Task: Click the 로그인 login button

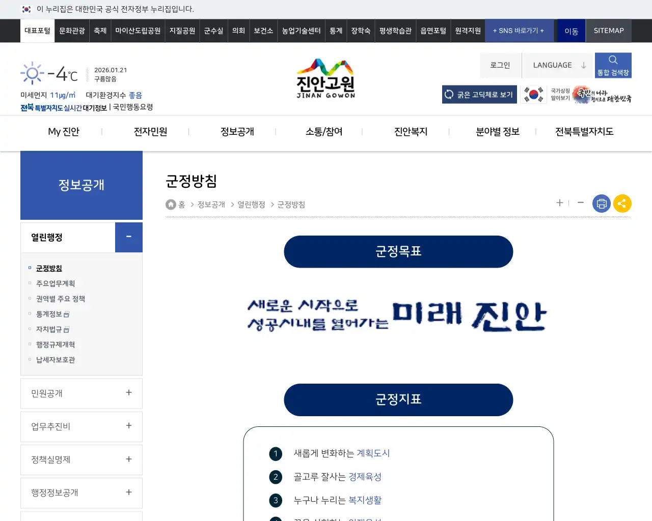Action: (x=500, y=65)
